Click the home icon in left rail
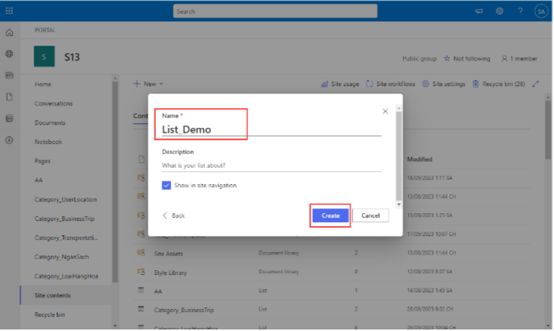Image resolution: width=554 pixels, height=331 pixels. (9, 33)
